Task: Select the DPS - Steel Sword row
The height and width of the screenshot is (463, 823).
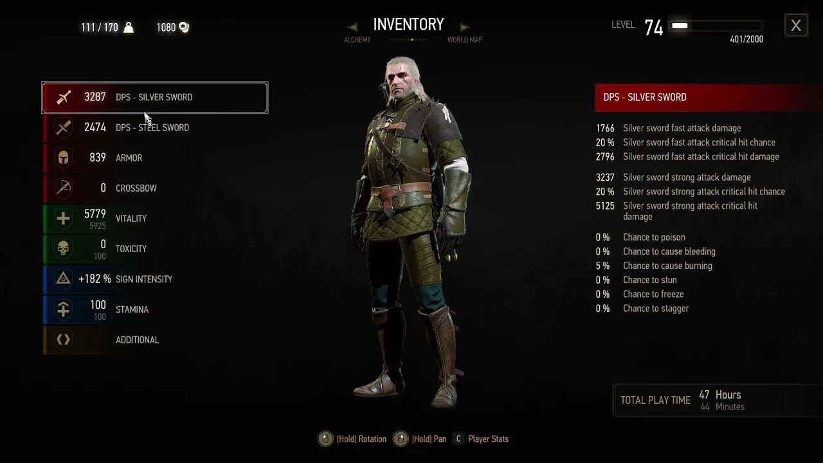Action: coord(155,127)
